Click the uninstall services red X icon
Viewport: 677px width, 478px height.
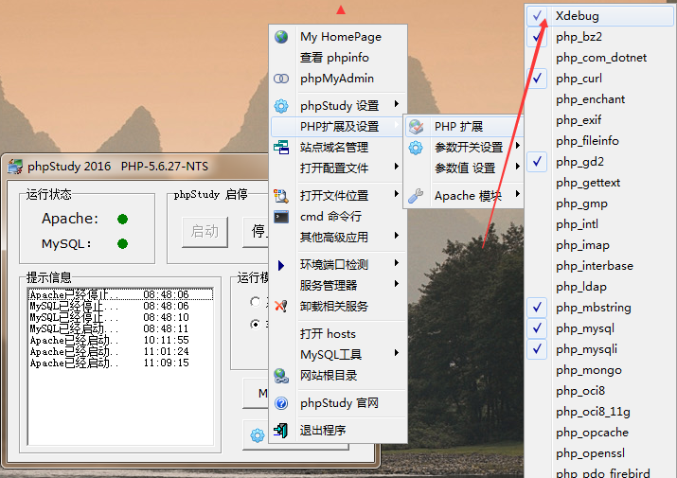[x=281, y=306]
